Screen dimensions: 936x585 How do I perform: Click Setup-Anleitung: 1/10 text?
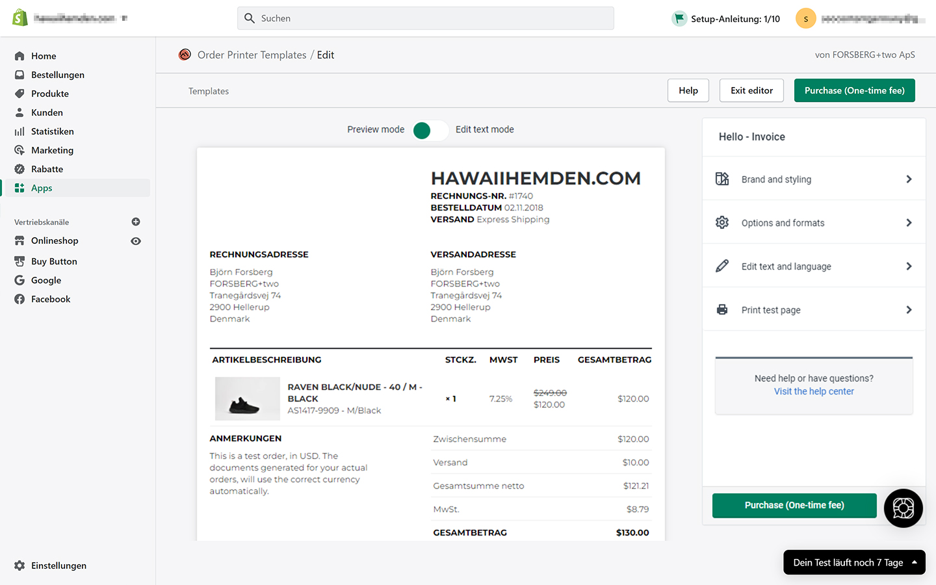[x=735, y=19]
